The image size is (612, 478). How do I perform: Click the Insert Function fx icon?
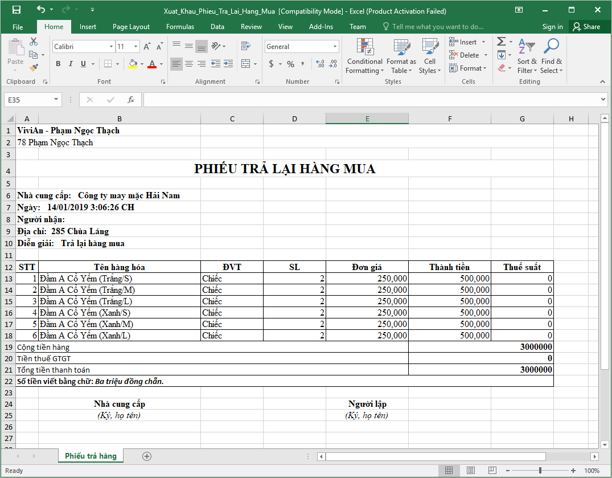pos(130,100)
